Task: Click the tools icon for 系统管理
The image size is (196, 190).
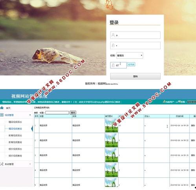Action: click(x=2, y=164)
